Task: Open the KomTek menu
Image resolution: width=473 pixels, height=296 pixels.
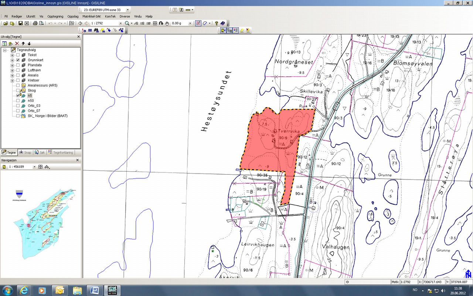Action: (x=110, y=16)
